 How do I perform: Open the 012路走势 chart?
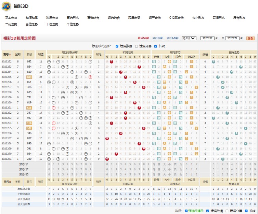pyautogui.click(x=177, y=18)
